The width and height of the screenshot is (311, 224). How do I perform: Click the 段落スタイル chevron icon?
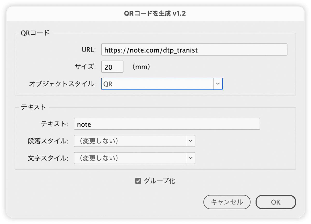(x=190, y=141)
